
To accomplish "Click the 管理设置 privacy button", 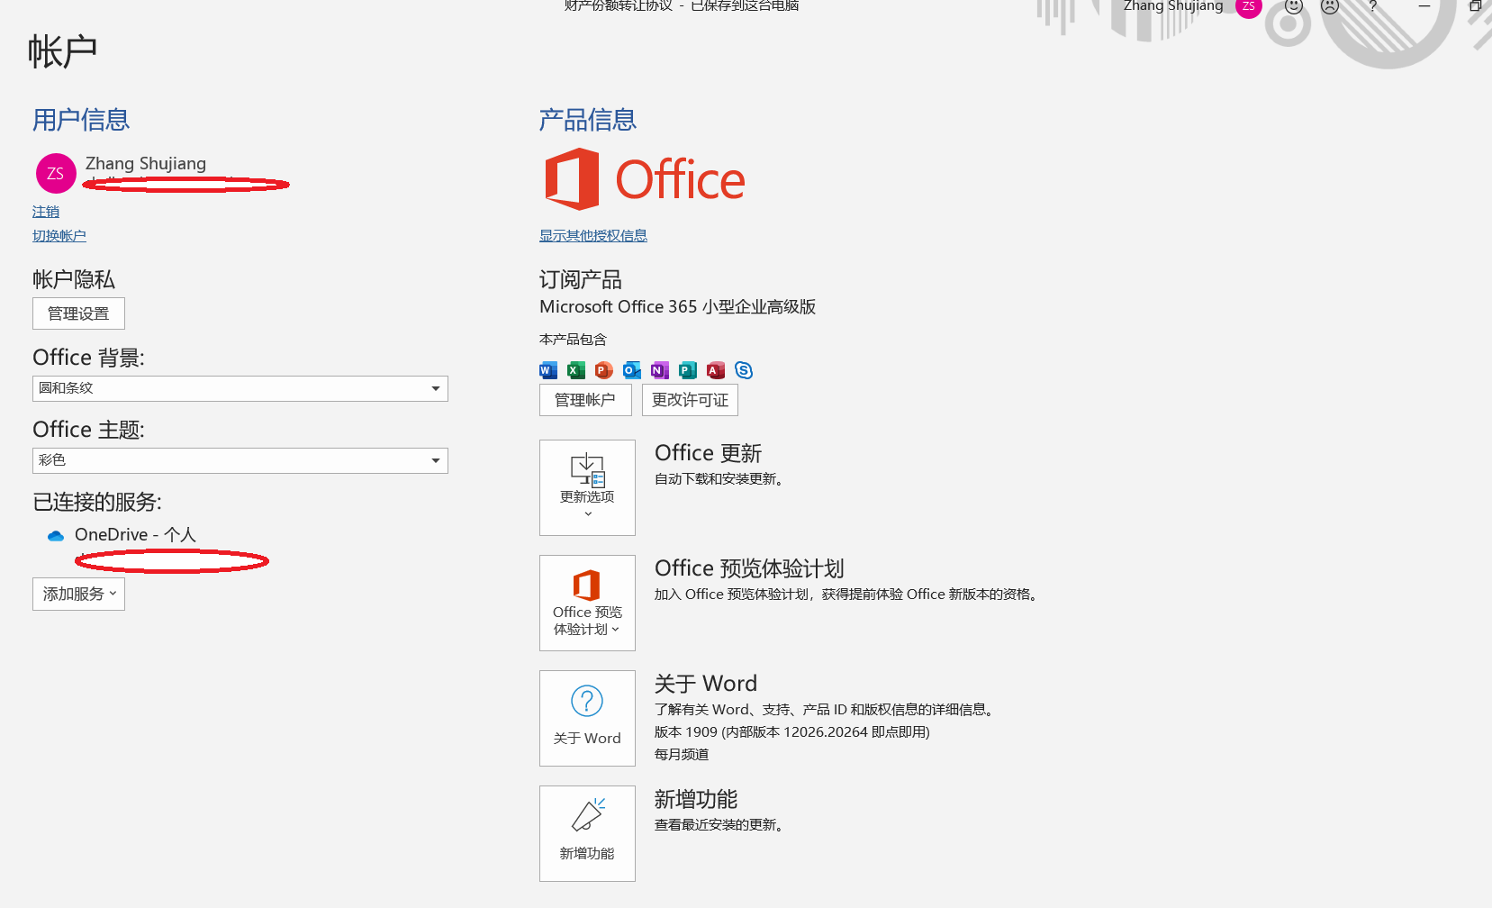I will click(78, 313).
